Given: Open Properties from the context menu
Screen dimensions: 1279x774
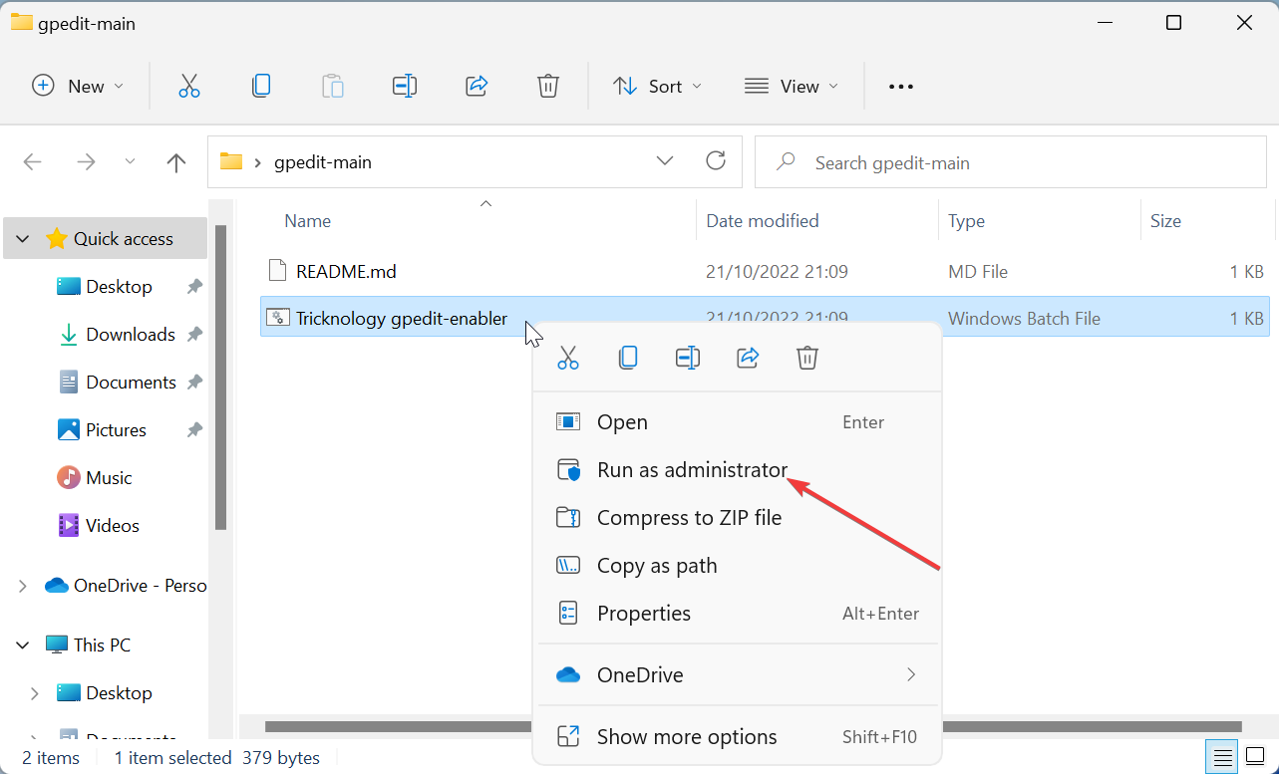Looking at the screenshot, I should 738,614.
